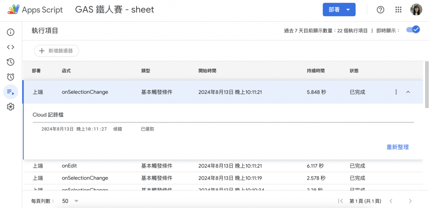Open the code Editor icon in sidebar
The image size is (429, 208).
(x=11, y=47)
